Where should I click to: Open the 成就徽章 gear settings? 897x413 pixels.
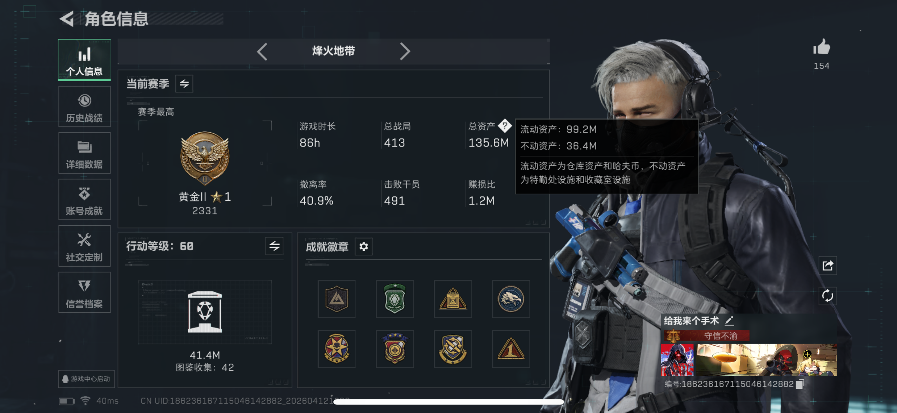(x=364, y=247)
